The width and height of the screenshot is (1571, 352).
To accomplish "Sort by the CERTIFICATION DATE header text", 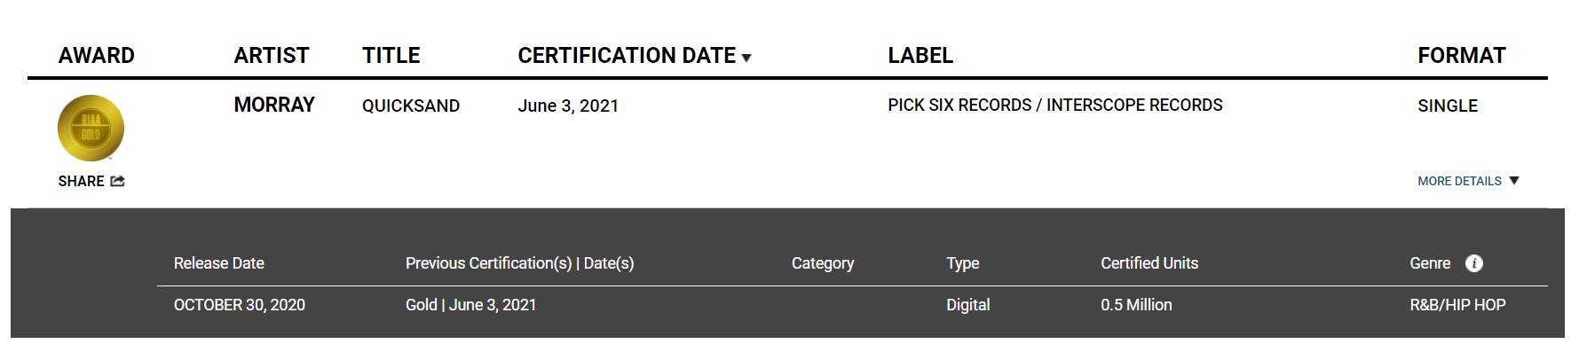I will click(627, 56).
